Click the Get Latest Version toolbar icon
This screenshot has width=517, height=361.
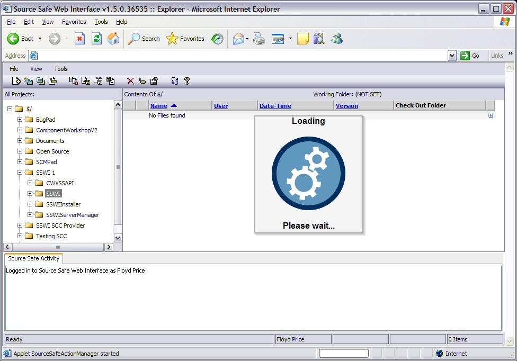pos(74,80)
